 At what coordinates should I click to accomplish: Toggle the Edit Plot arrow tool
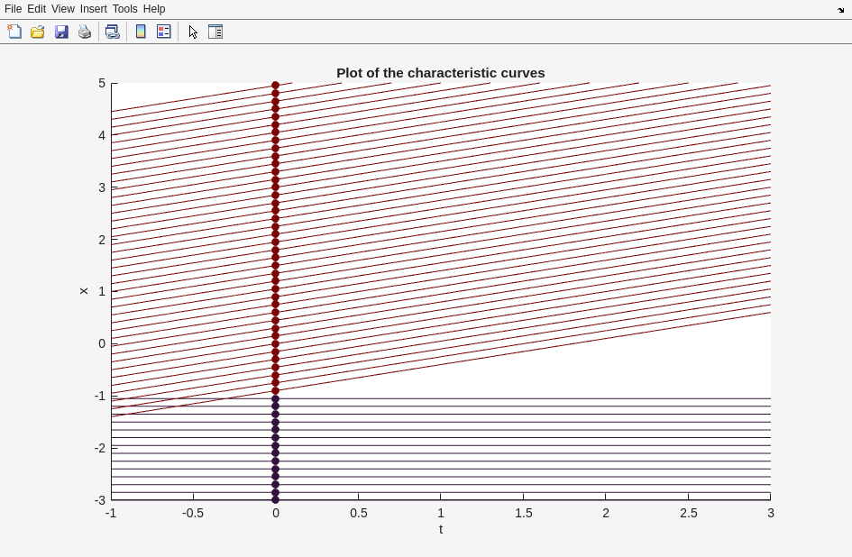click(x=193, y=32)
